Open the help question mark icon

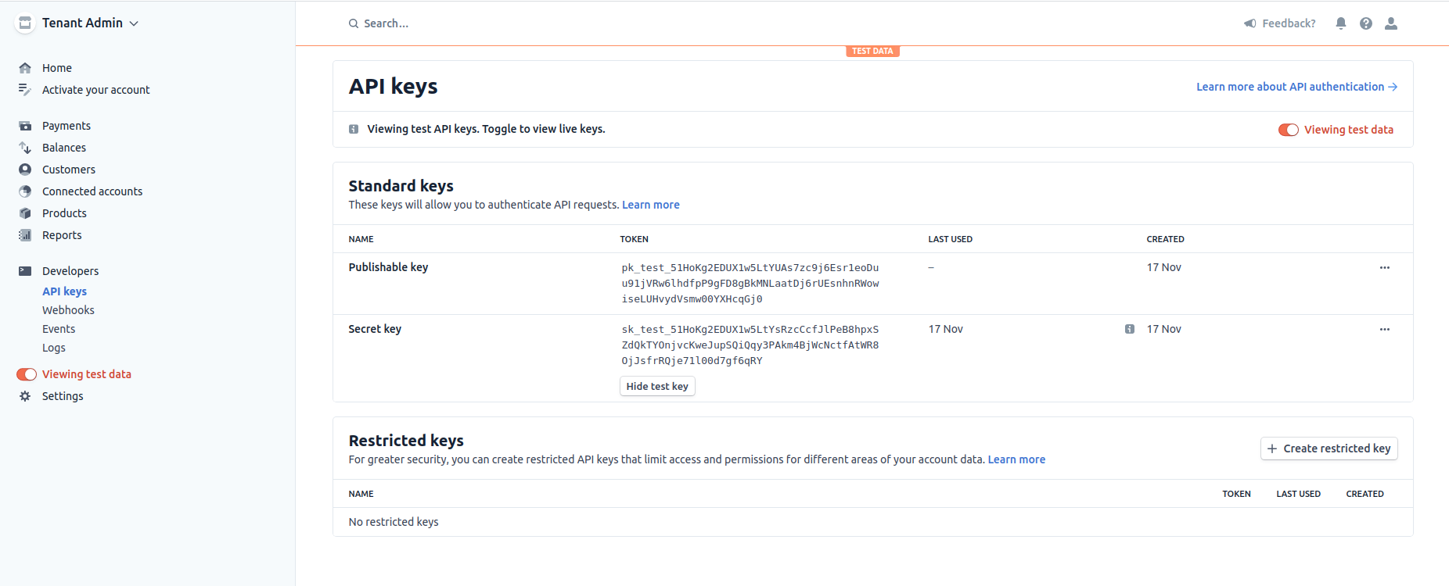[1366, 23]
